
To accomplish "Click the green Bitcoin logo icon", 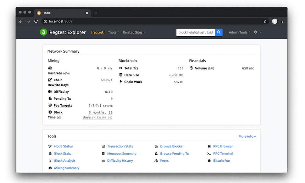I will click(43, 32).
